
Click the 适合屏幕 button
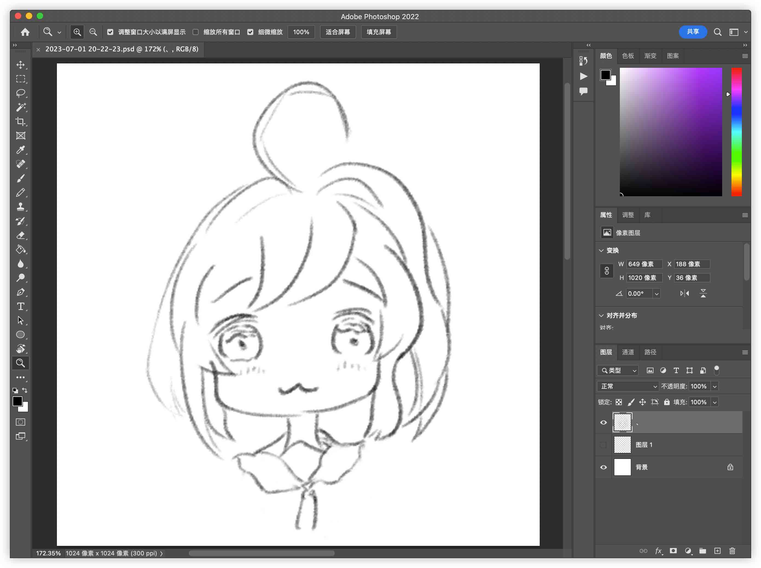point(338,32)
